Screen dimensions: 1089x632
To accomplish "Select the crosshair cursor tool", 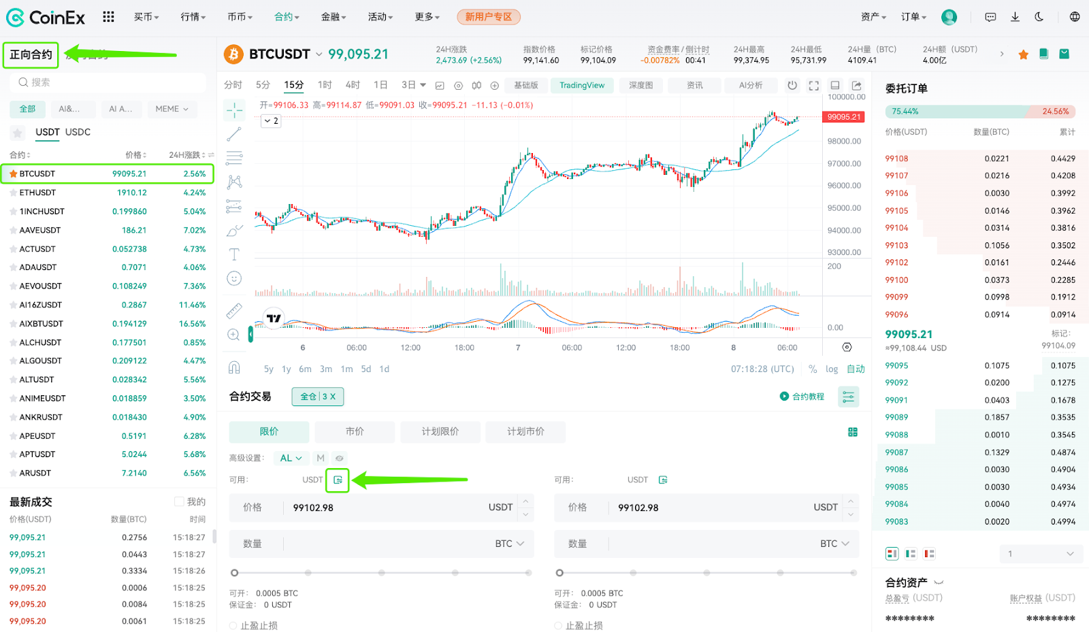I will click(x=234, y=110).
